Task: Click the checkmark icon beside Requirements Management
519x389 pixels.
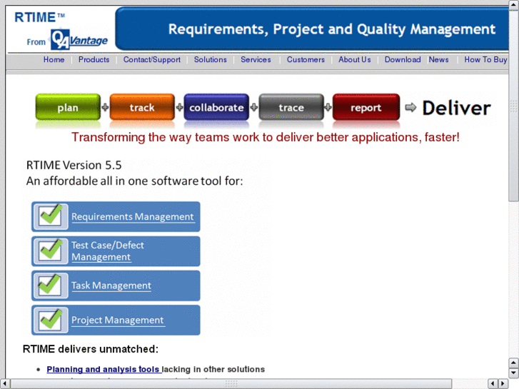Action: click(50, 216)
